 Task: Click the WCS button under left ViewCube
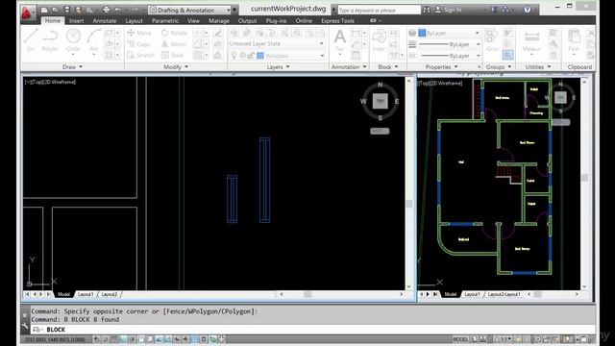pyautogui.click(x=380, y=131)
